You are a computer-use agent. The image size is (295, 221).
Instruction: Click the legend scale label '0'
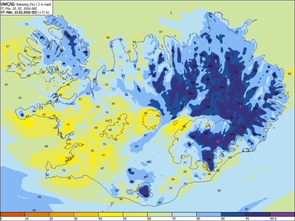click(1, 219)
